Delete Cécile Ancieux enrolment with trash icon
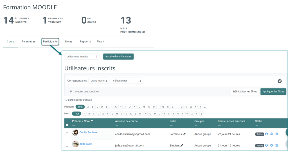 pyautogui.click(x=277, y=134)
